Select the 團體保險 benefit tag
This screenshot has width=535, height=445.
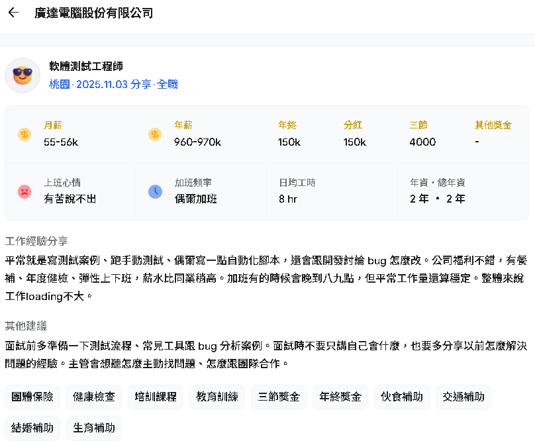coord(32,397)
